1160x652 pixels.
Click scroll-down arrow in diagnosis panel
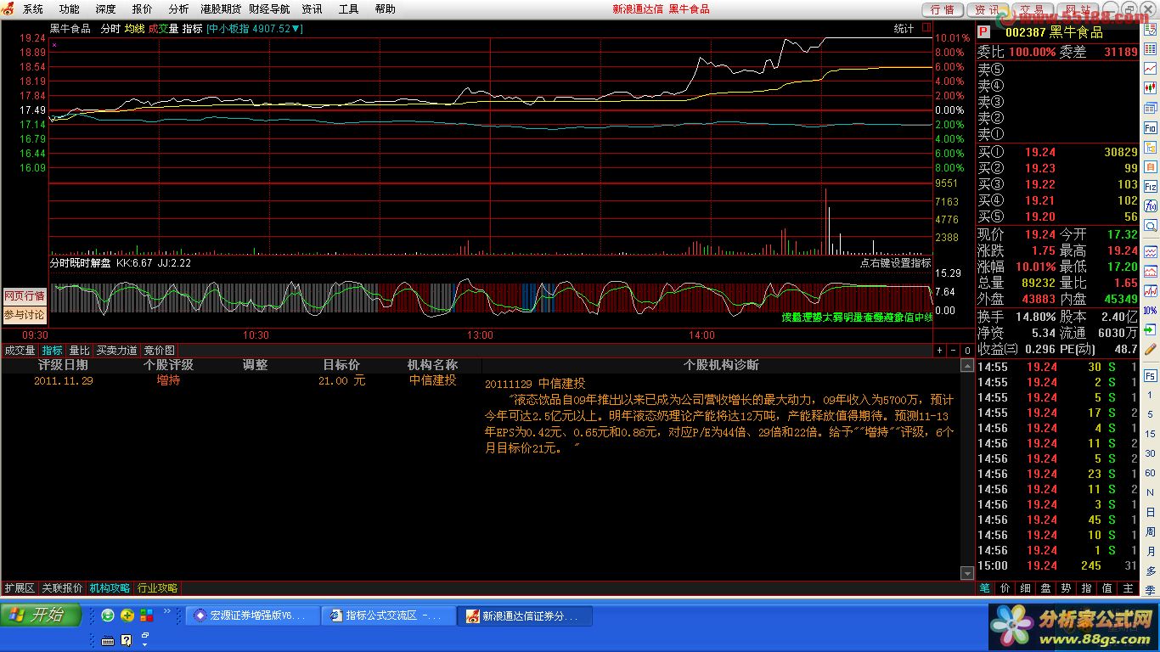(x=967, y=574)
